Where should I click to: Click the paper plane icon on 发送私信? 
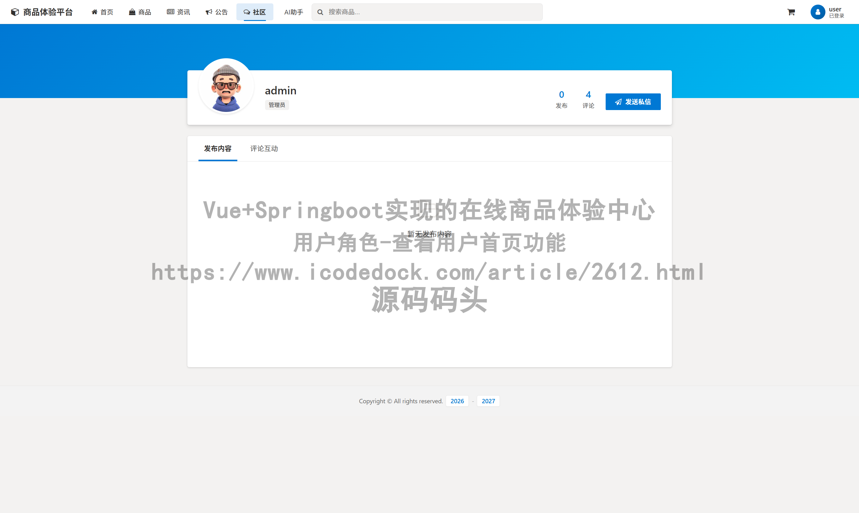(x=618, y=102)
